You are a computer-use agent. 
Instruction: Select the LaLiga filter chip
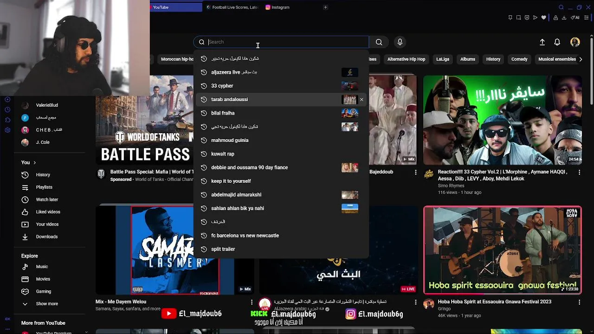pyautogui.click(x=443, y=59)
